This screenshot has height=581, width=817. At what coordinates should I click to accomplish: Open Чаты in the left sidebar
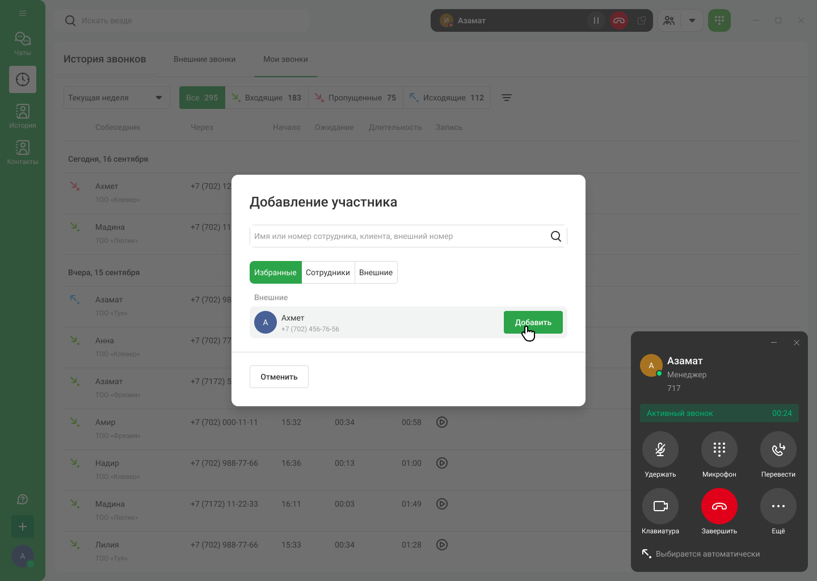pyautogui.click(x=23, y=43)
